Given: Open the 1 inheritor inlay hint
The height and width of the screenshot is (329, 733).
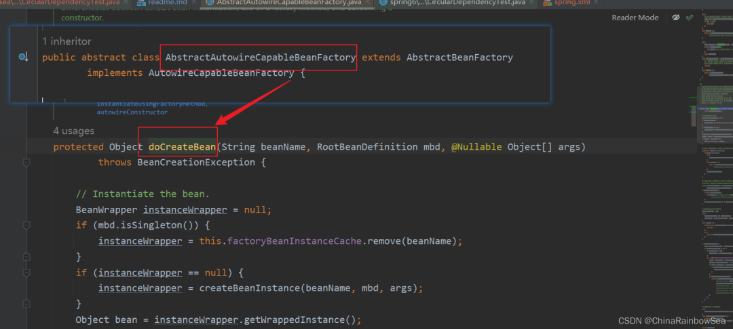Looking at the screenshot, I should click(x=67, y=41).
